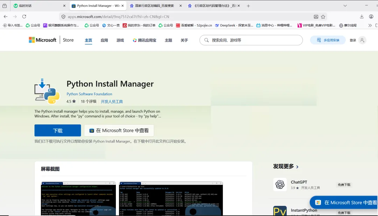
Task: Open 腾讯应用宝 navigation item
Action: pyautogui.click(x=145, y=40)
